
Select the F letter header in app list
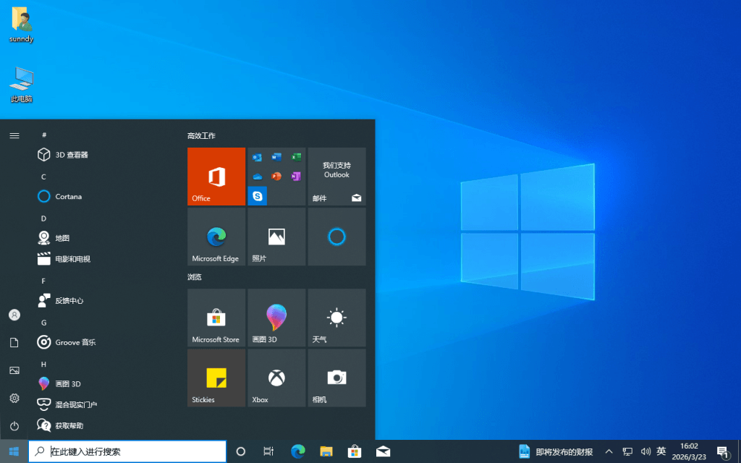click(x=43, y=281)
